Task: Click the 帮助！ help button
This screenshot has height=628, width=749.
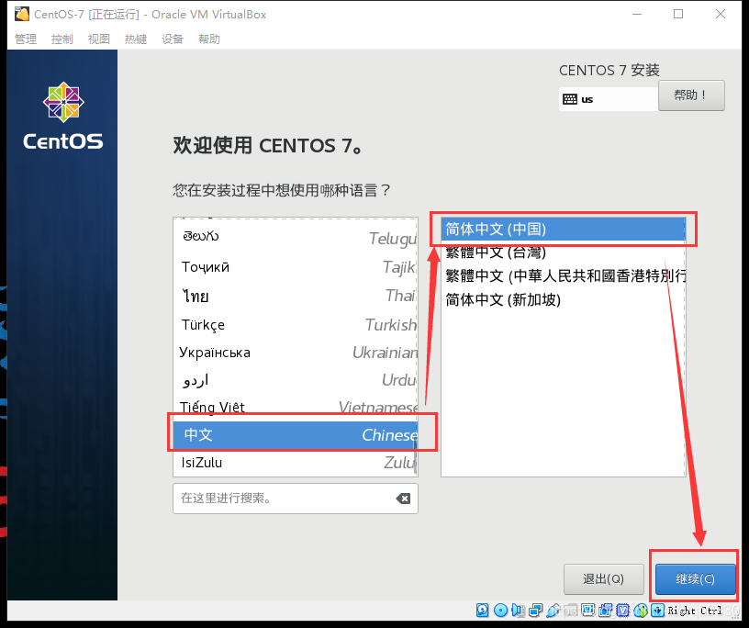Action: [691, 95]
